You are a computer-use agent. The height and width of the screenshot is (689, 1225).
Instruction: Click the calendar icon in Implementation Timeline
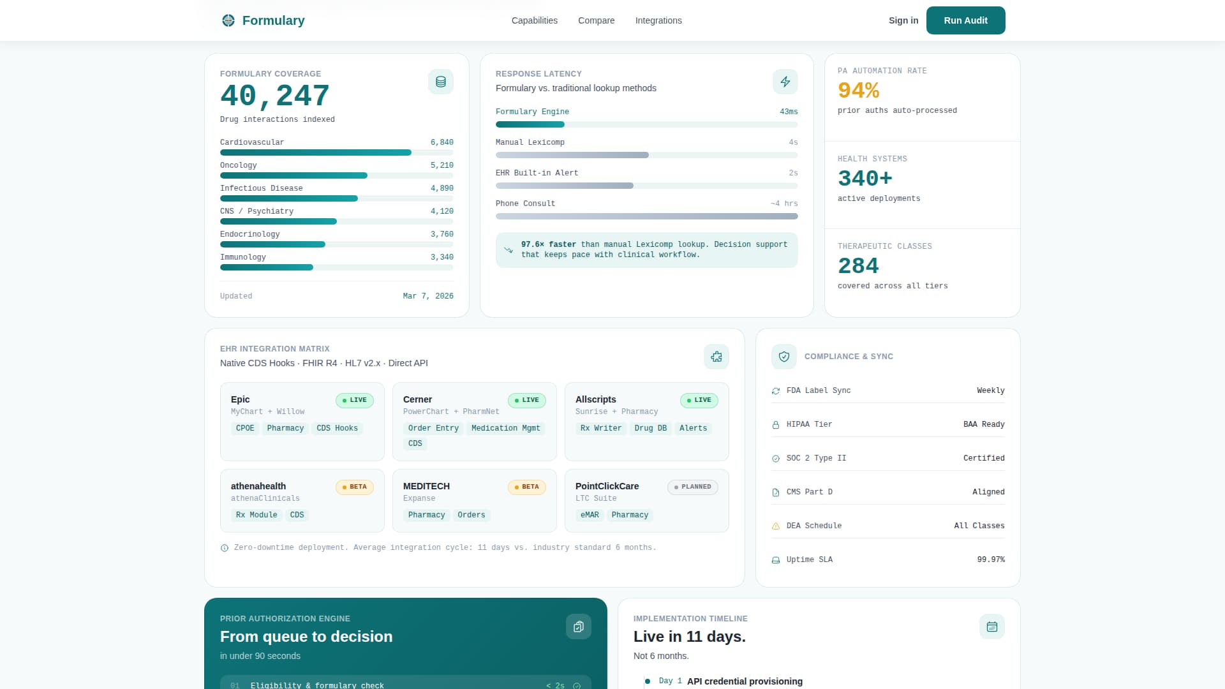click(x=992, y=626)
